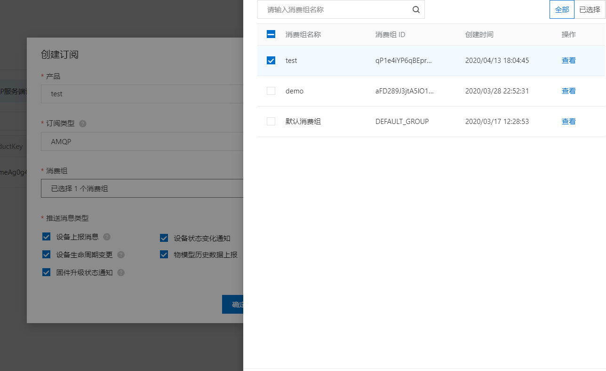606x371 pixels.
Task: Click 查看 link for test group
Action: [568, 61]
